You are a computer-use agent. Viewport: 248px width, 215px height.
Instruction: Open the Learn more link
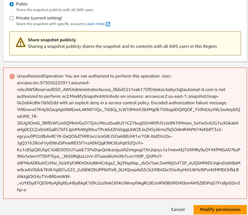pyautogui.click(x=95, y=24)
